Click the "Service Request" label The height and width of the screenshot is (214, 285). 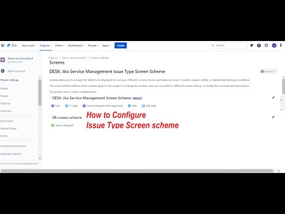pyautogui.click(x=64, y=125)
